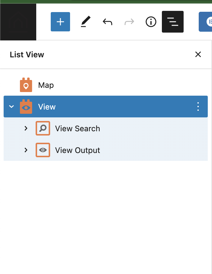Toggle the List View toolbar button
Viewport: 212px width, 274px height.
pyautogui.click(x=173, y=22)
